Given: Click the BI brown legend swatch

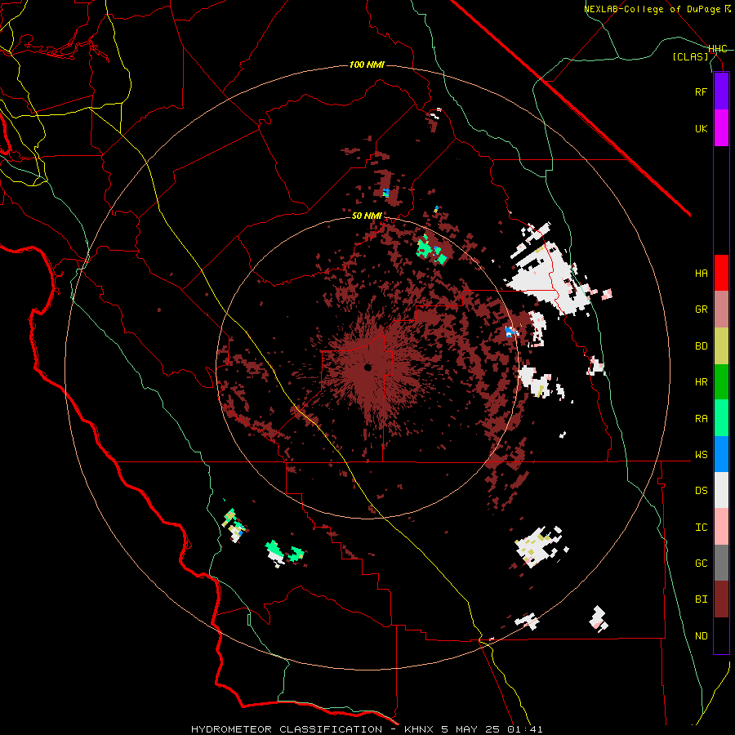Looking at the screenshot, I should [x=721, y=599].
